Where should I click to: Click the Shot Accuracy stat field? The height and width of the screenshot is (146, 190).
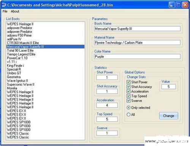coord(107,91)
